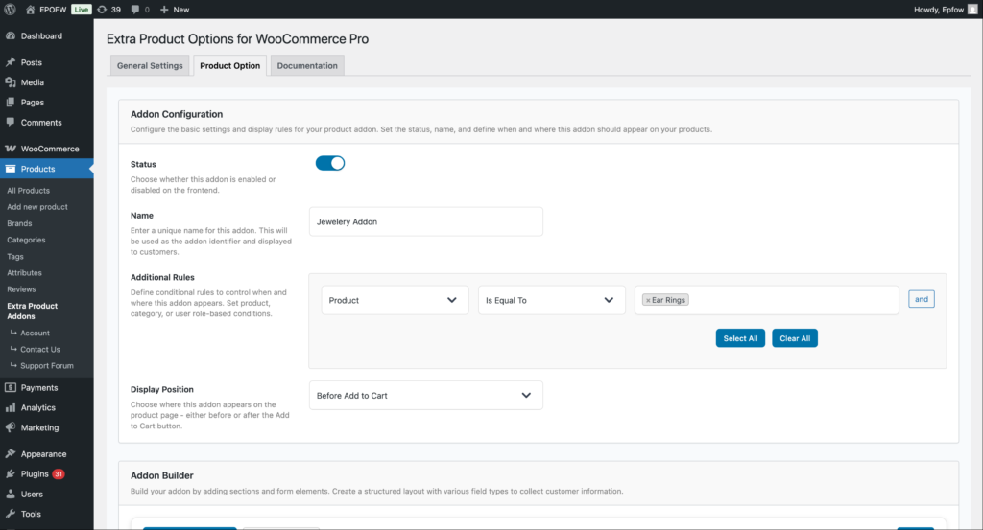Click the Analytics chart icon
The image size is (983, 530).
pos(11,407)
